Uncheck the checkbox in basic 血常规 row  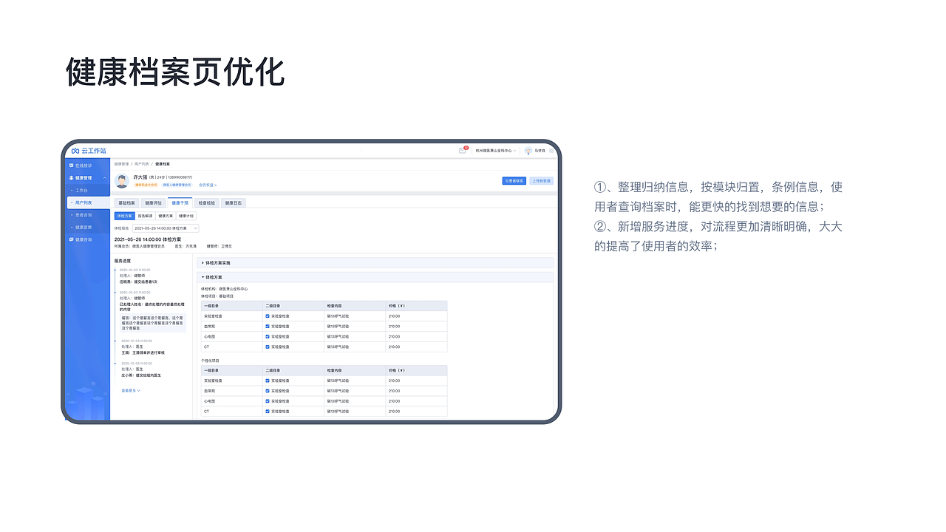point(268,326)
